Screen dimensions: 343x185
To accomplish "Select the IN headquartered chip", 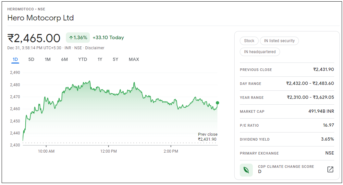I will click(x=260, y=52).
